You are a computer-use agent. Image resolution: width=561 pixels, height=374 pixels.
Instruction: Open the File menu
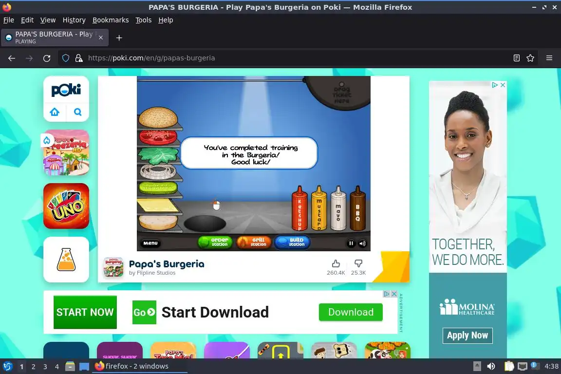click(9, 20)
